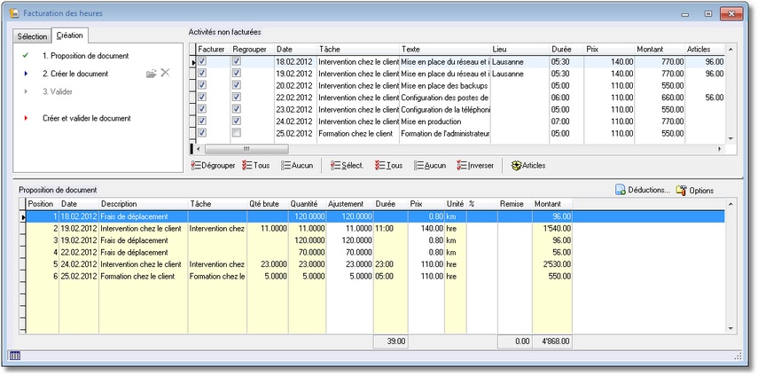Click Créer et valider le document
The height and width of the screenshot is (376, 758).
tap(87, 118)
